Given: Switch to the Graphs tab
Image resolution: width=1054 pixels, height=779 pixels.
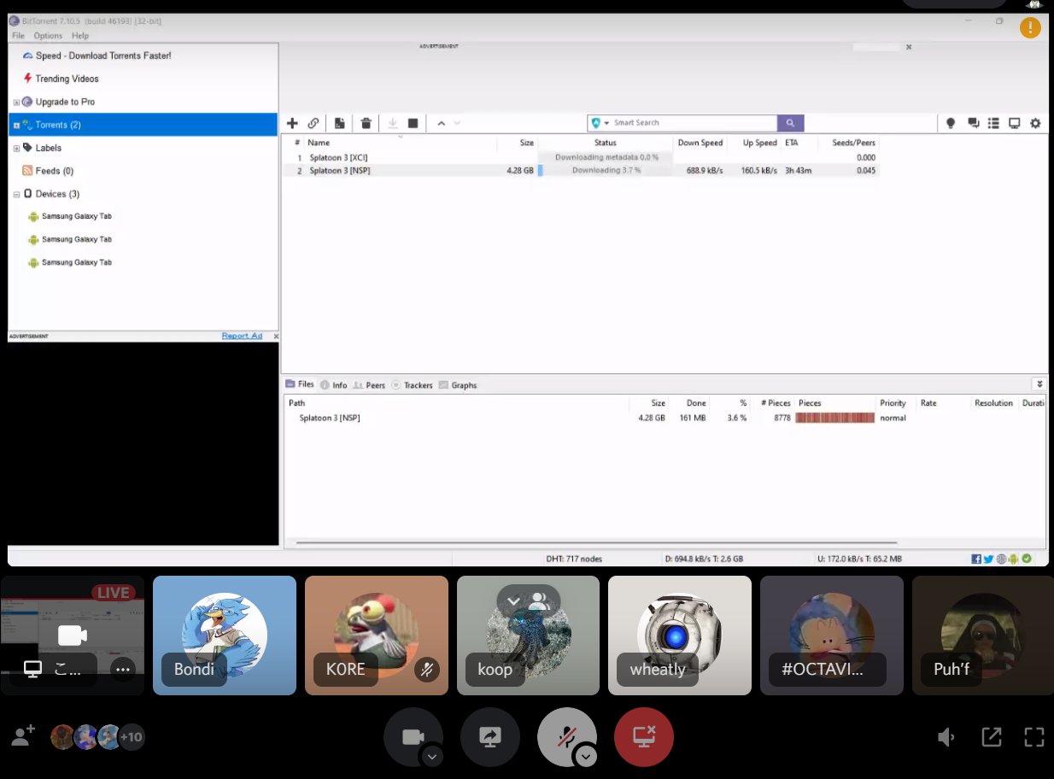Looking at the screenshot, I should (x=458, y=385).
